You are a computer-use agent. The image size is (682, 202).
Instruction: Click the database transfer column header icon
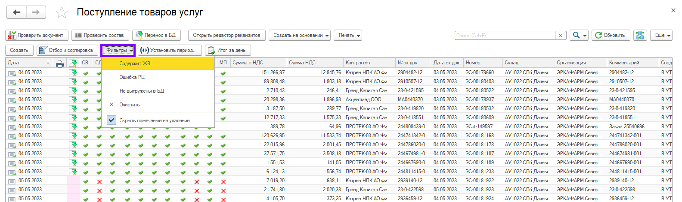click(x=72, y=63)
